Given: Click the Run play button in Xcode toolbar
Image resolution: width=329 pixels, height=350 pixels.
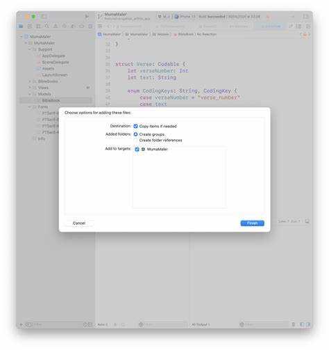Looking at the screenshot, I should tap(87, 17).
